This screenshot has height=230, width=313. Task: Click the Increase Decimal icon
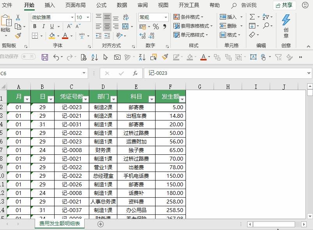coord(142,36)
